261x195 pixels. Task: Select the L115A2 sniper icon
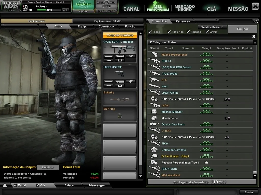(x=154, y=131)
